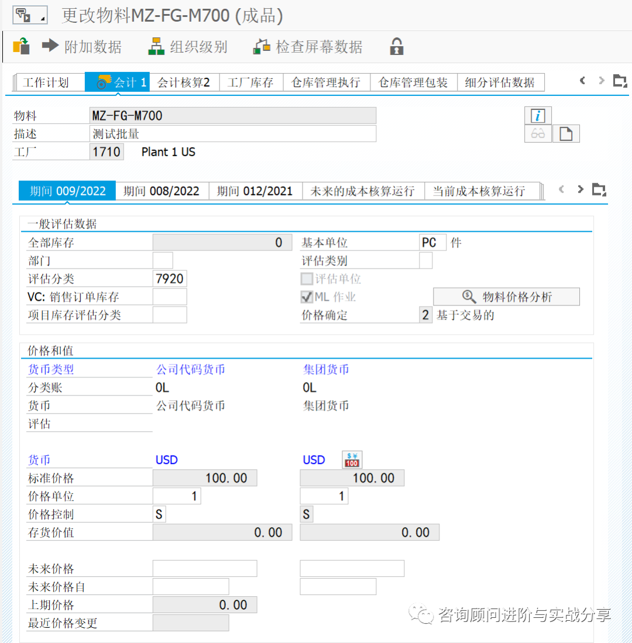Click the 评估类别 field
This screenshot has height=643, width=632.
[425, 260]
